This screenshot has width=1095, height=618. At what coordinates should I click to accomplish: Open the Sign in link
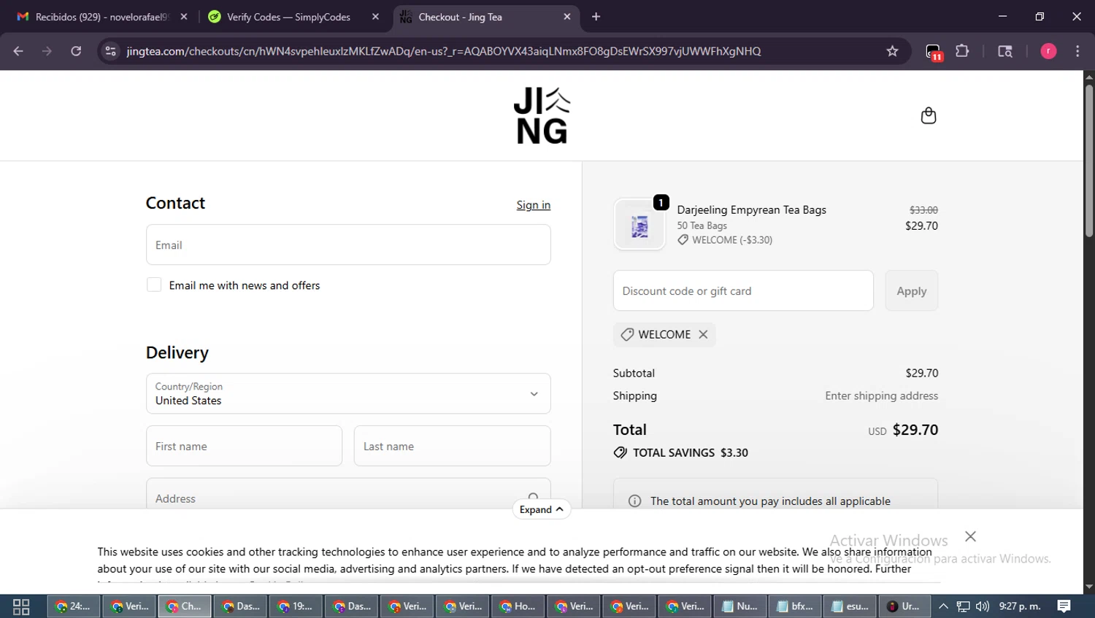(x=534, y=205)
